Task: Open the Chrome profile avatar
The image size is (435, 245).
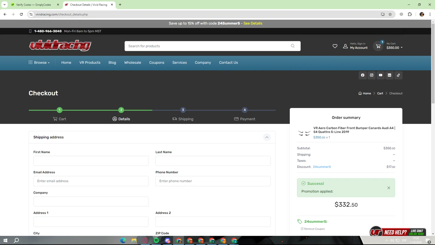Action: point(422,14)
